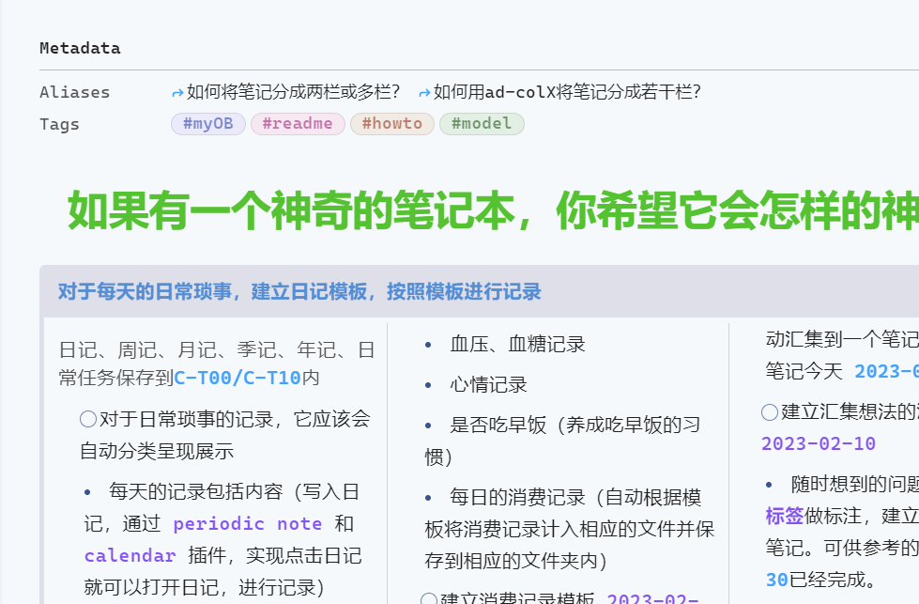The height and width of the screenshot is (604, 919).
Task: Select the #myOB tag
Action: (207, 124)
